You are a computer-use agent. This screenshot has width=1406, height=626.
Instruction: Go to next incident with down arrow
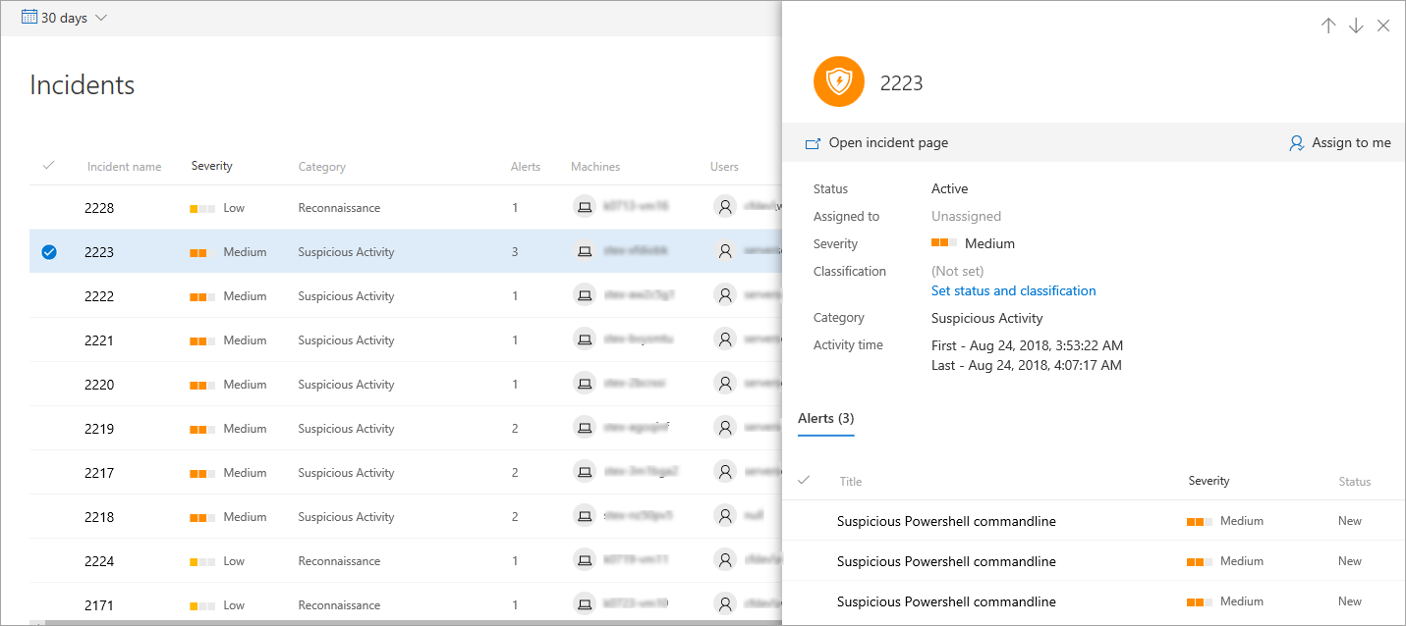click(1356, 26)
